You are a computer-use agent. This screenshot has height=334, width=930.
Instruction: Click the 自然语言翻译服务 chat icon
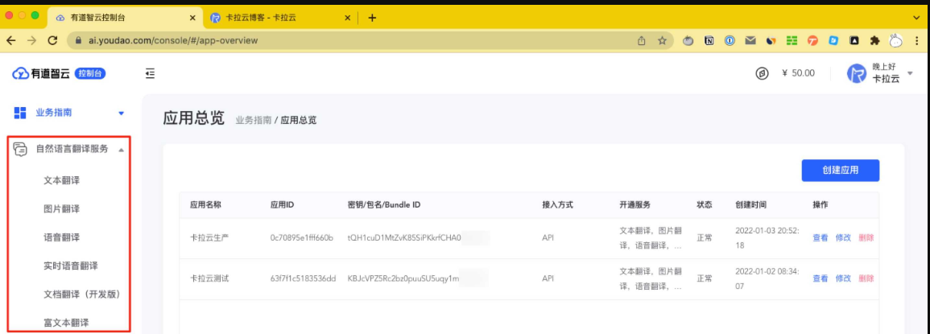tap(21, 150)
